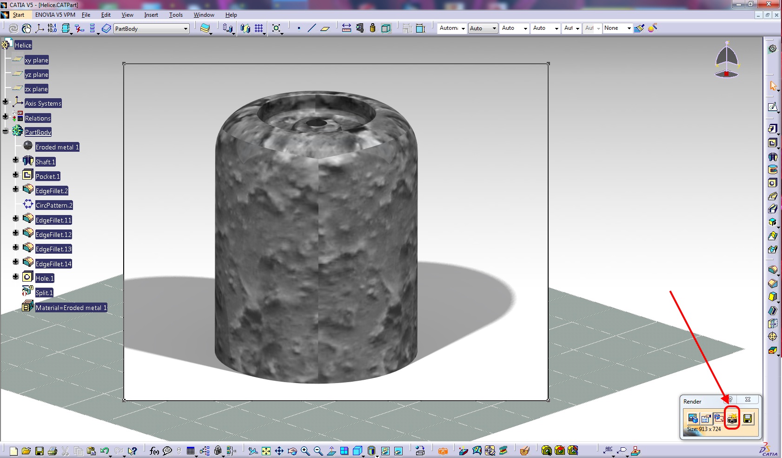Activate the Select arrow tool
Viewport: 782px width, 458px height.
click(x=773, y=86)
